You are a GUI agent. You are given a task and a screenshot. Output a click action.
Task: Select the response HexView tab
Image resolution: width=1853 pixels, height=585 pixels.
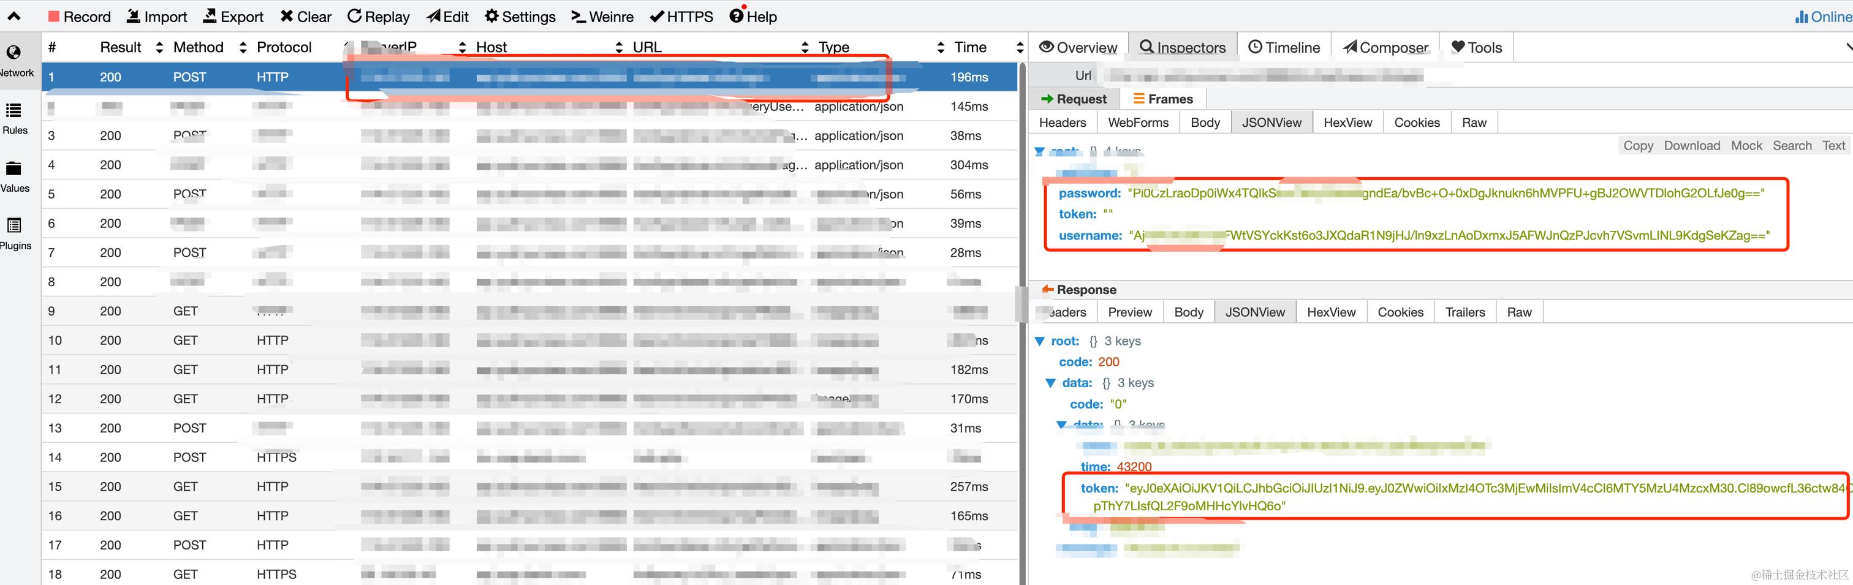pos(1331,312)
